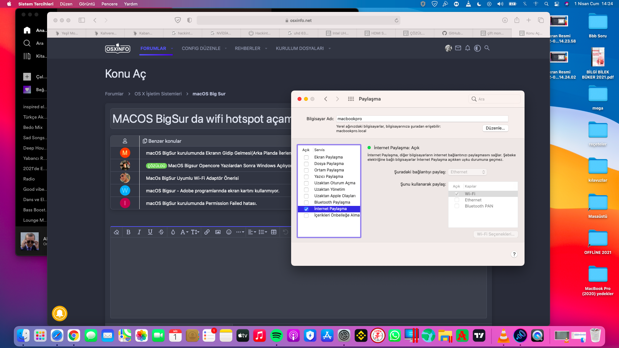
Task: Open Şuradaki bağlantıyı paylaş Ethernet dropdown
Action: (x=467, y=172)
